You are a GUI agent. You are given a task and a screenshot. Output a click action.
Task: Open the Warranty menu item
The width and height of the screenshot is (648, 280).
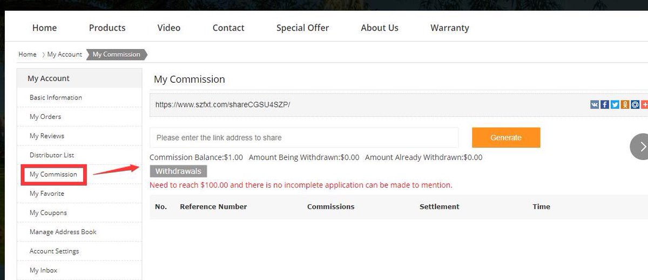pyautogui.click(x=450, y=28)
